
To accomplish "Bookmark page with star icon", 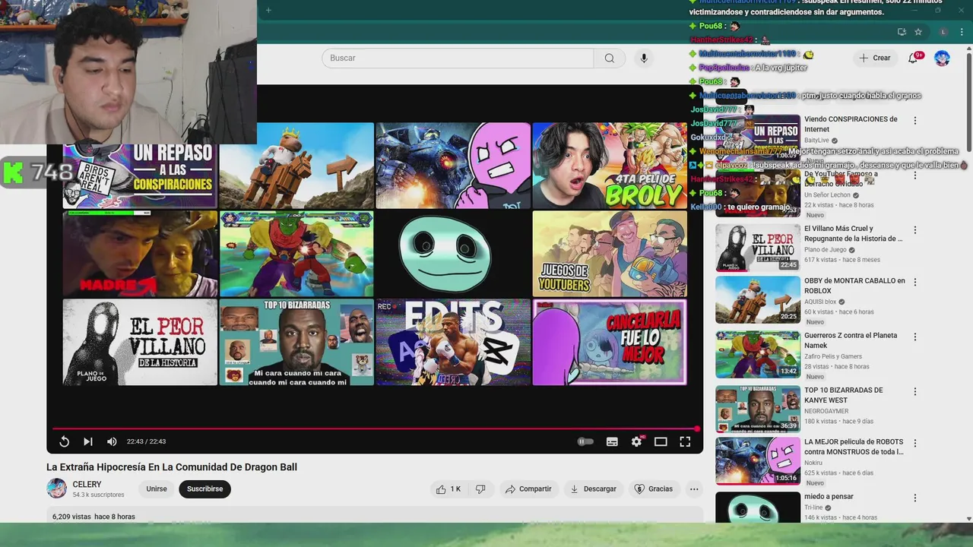I will click(918, 32).
